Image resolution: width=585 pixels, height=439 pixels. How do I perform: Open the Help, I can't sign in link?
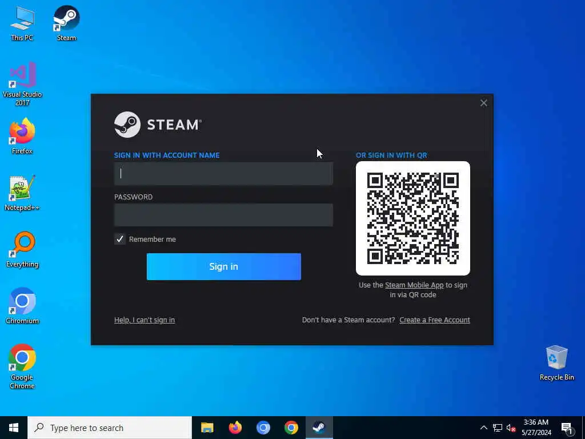[x=145, y=320]
